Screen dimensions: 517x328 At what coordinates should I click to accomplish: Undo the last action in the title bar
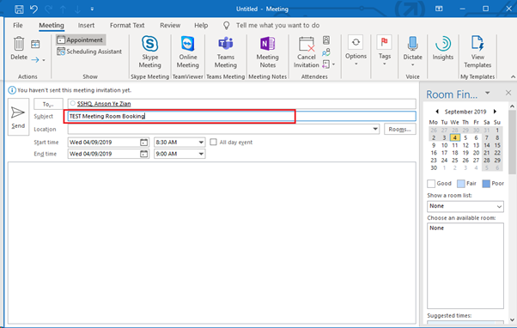pos(34,9)
